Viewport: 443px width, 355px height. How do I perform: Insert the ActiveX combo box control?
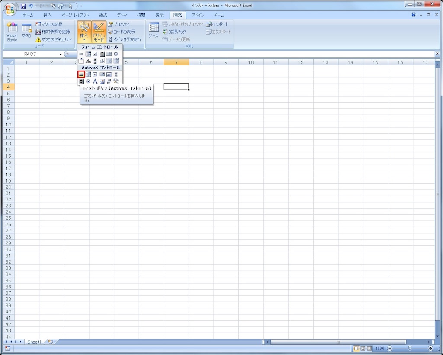[x=88, y=74]
